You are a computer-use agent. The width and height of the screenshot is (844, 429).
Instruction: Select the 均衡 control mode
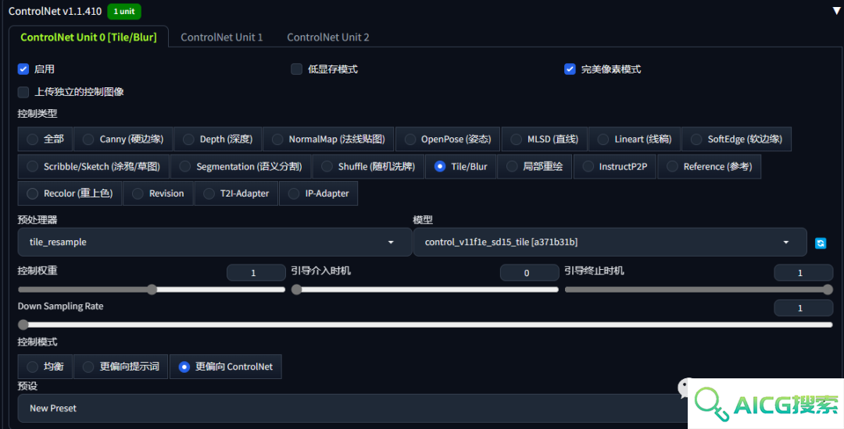[x=45, y=367]
